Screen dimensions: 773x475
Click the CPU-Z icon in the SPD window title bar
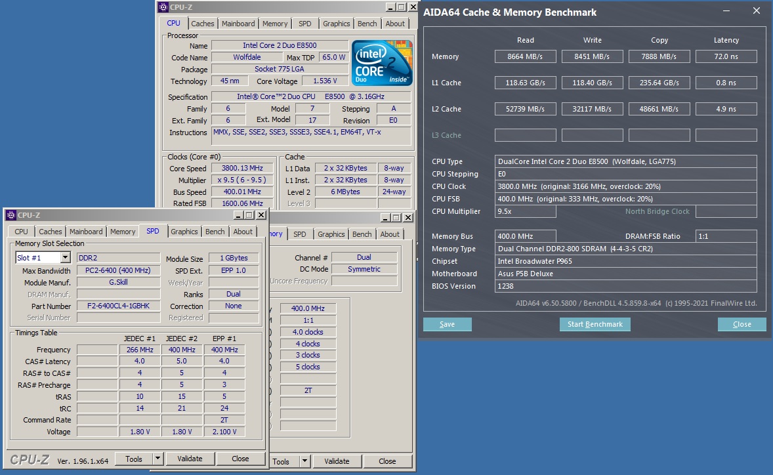11,215
